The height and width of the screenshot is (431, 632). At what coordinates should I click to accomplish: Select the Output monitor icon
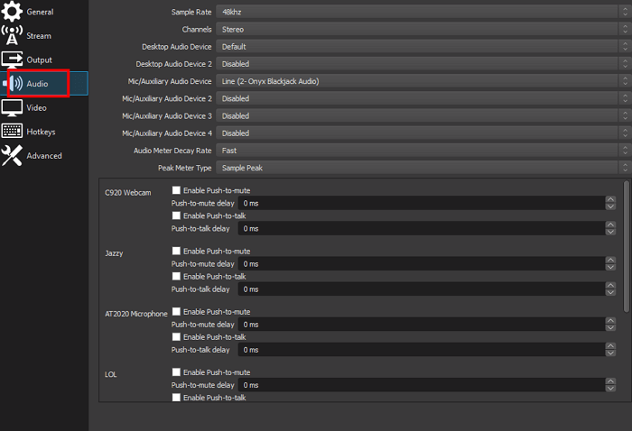point(13,60)
